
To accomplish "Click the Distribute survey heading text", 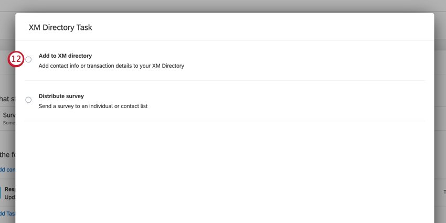I will 61,96.
